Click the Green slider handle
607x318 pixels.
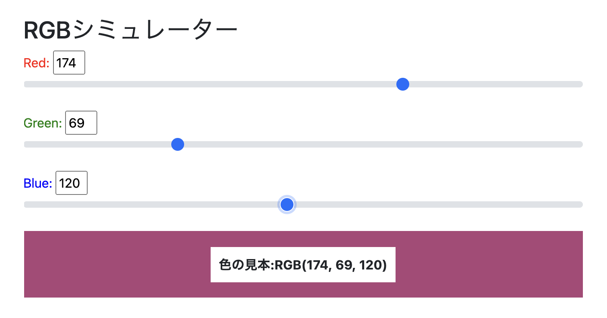click(x=177, y=144)
